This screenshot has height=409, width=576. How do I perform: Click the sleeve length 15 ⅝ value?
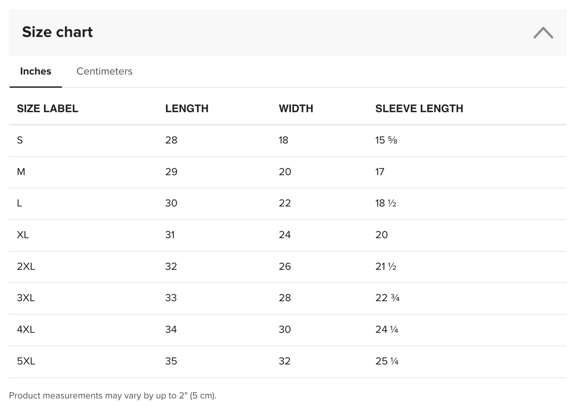click(386, 140)
